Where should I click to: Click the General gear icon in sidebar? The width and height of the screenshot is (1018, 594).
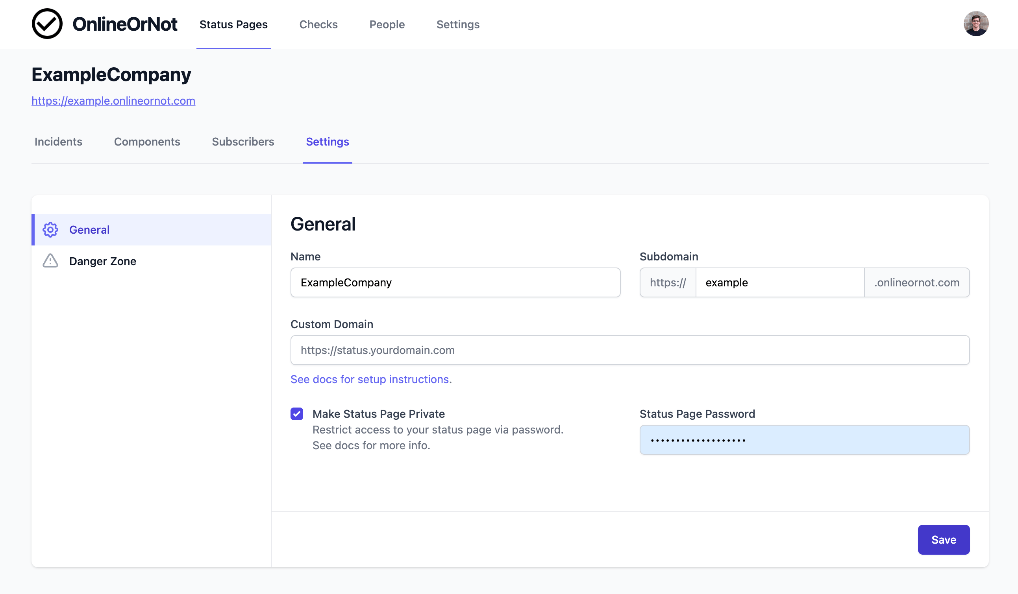tap(50, 230)
